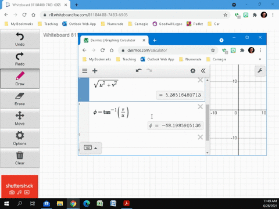
Task: Open whiteboard Options gear
Action: coord(20,138)
